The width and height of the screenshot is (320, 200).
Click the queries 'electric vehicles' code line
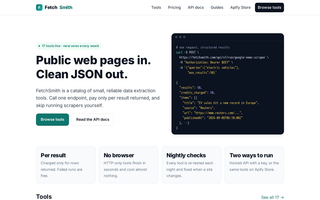[209, 67]
